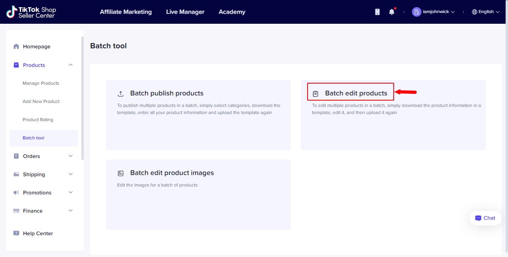Click the Batch edit product images icon
Screen dimensions: 508x257
click(x=121, y=173)
